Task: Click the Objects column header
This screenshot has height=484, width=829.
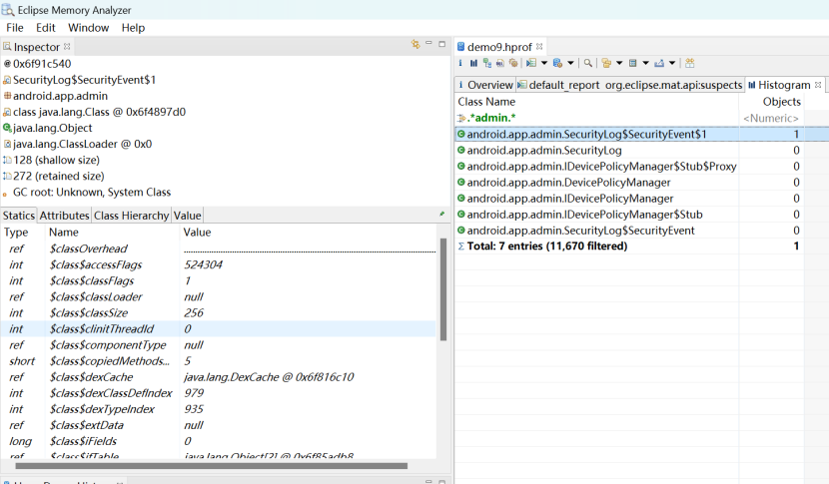Action: point(780,102)
